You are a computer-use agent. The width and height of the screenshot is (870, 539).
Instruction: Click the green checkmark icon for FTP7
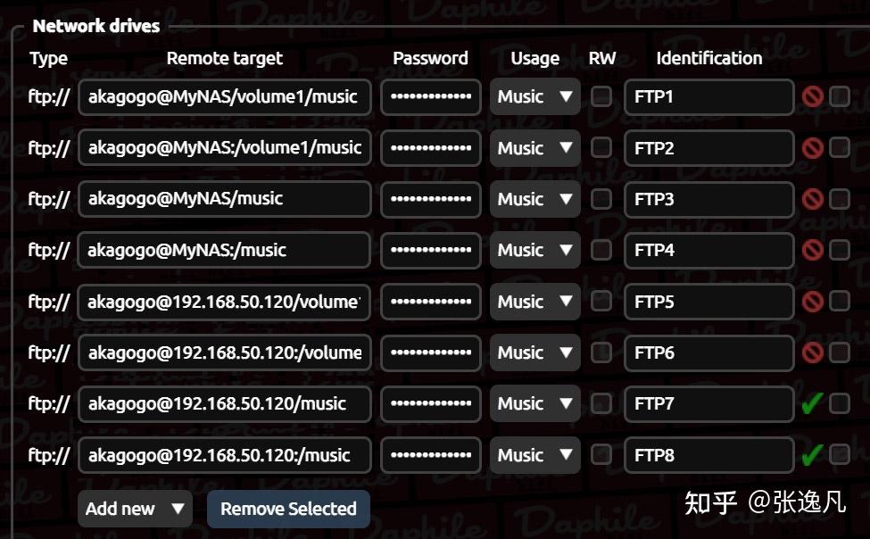pyautogui.click(x=811, y=404)
